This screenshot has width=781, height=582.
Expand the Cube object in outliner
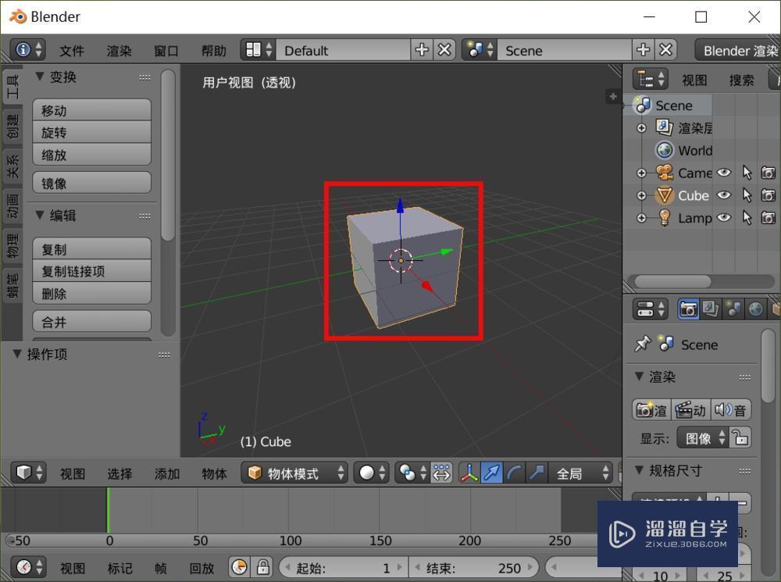(x=641, y=195)
